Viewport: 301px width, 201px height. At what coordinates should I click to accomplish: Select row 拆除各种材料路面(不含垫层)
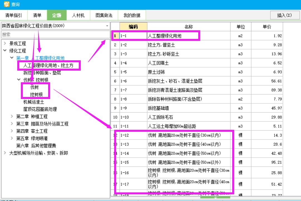[x=197, y=99]
